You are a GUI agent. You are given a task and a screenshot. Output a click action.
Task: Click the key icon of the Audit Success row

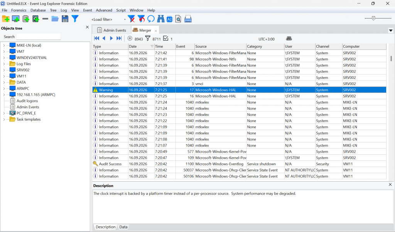click(x=95, y=164)
